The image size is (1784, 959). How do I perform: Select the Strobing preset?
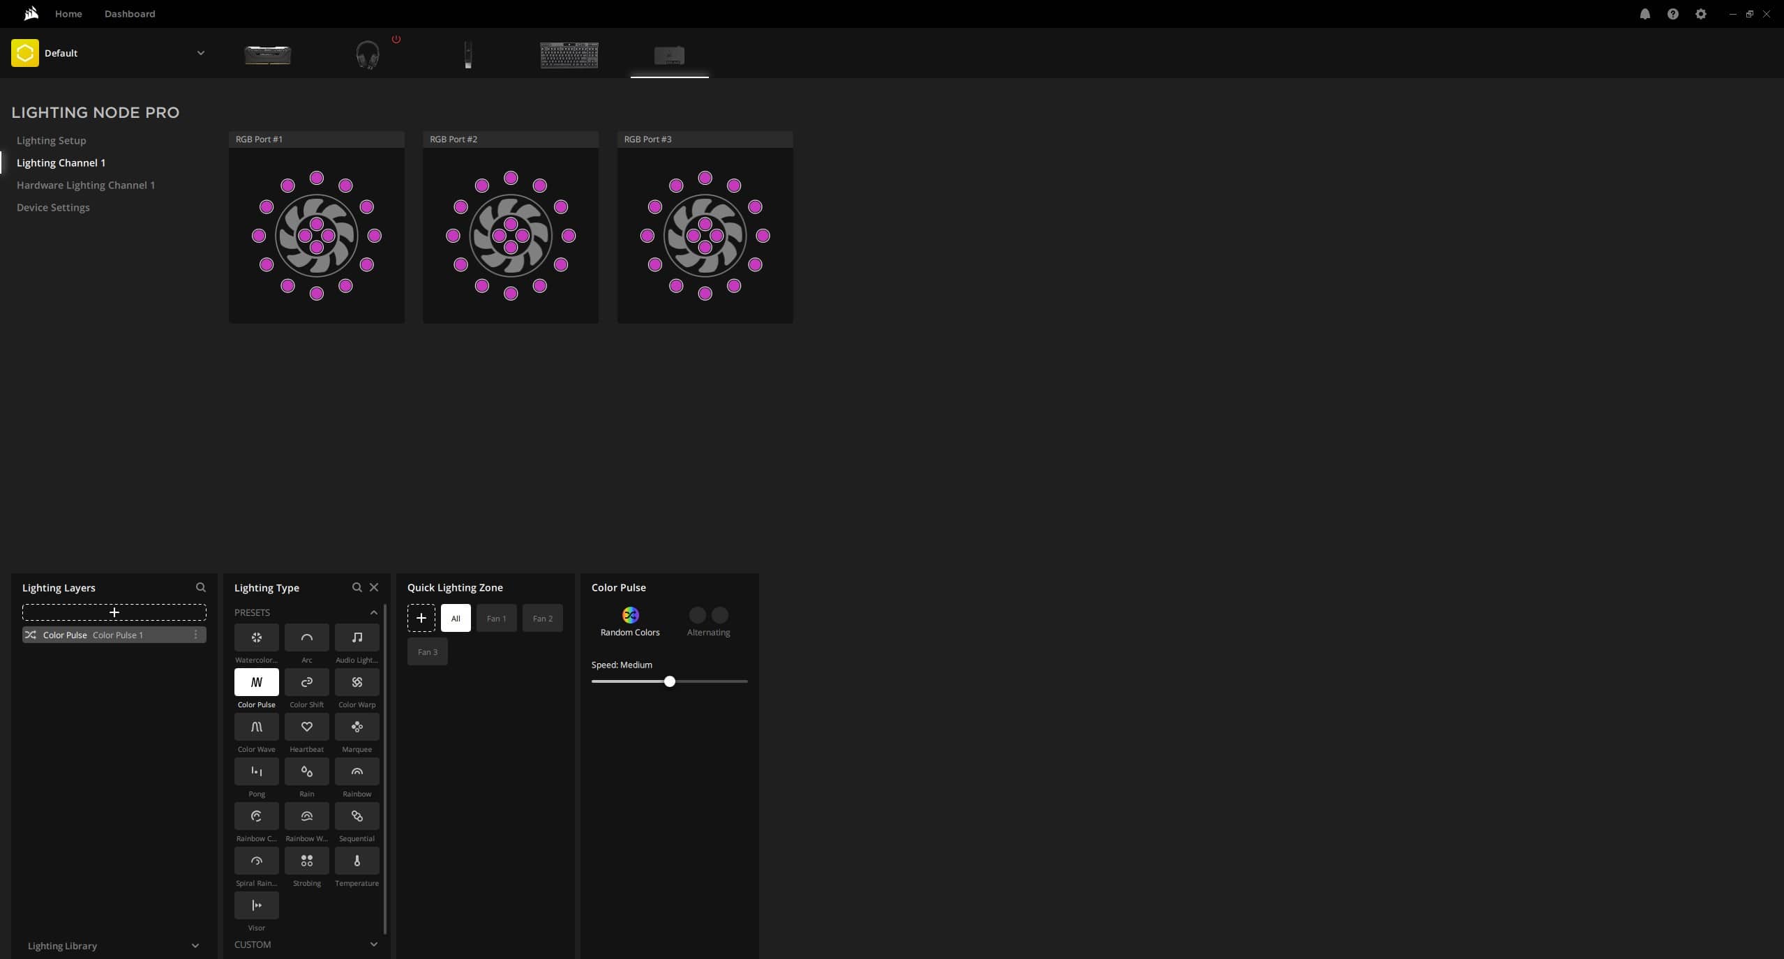pos(306,861)
